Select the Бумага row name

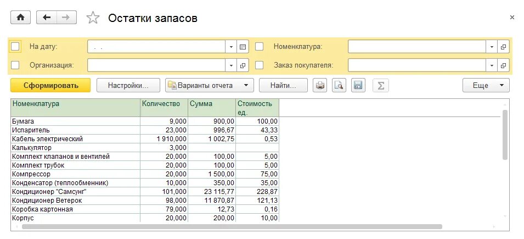(x=76, y=121)
